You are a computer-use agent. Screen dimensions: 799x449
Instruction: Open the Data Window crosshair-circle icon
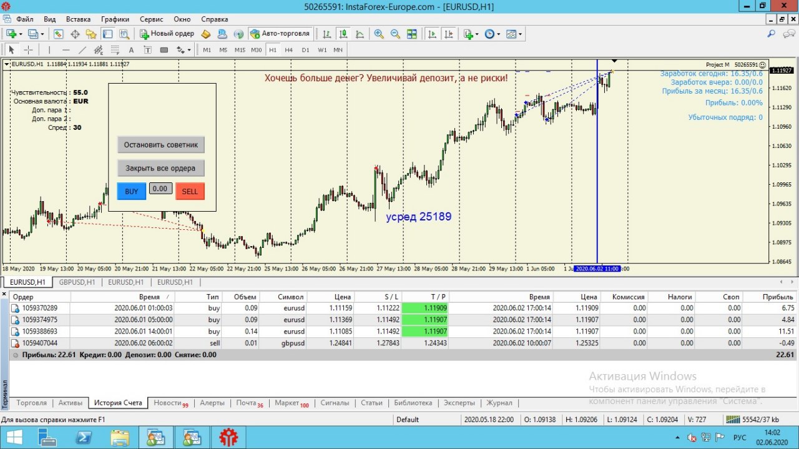click(x=75, y=34)
